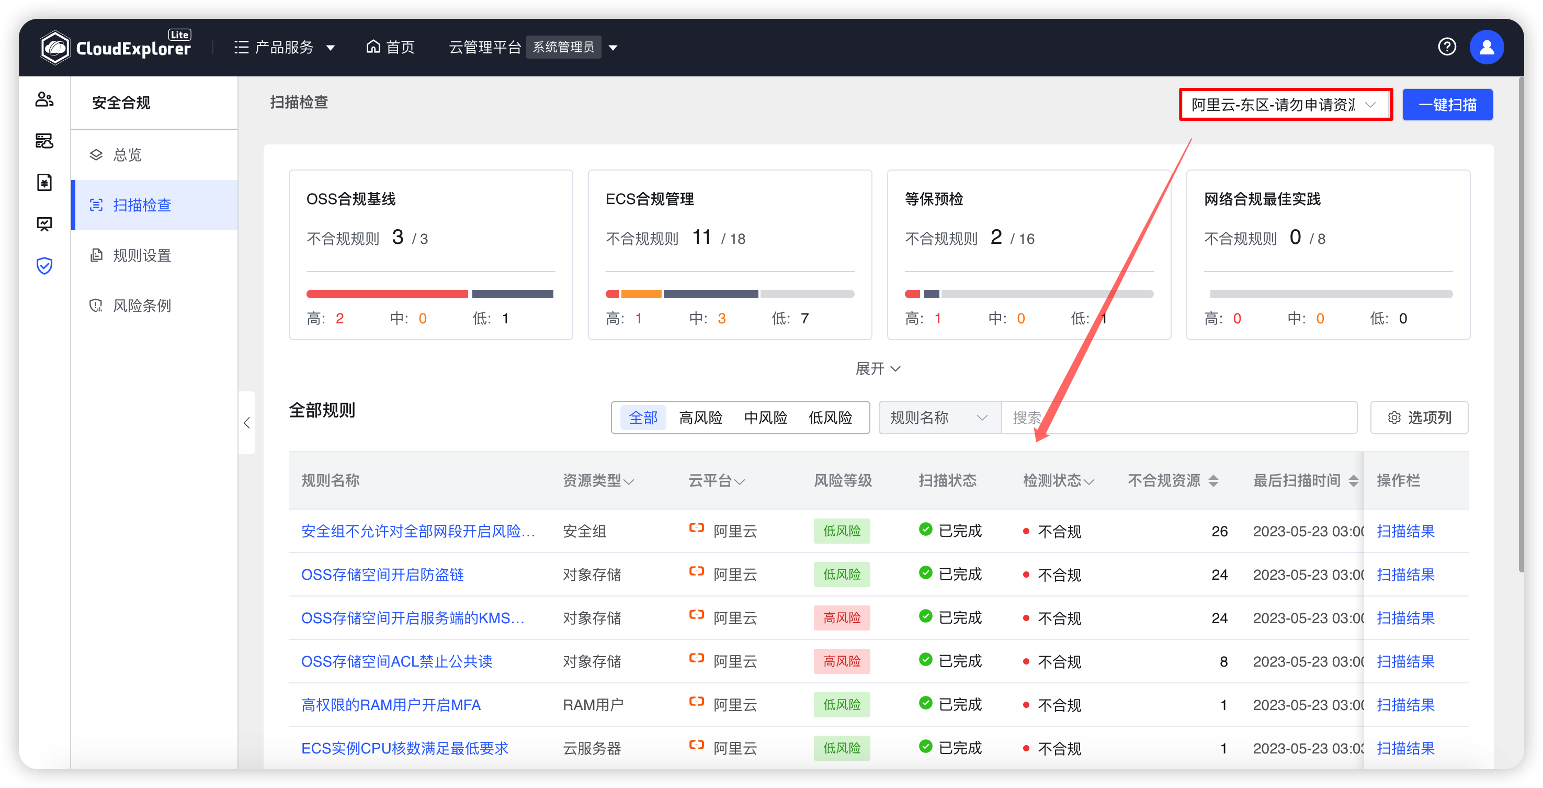Viewport: 1543px width, 788px height.
Task: Click 不合规 status in ECS实例CPU row
Action: point(1052,748)
